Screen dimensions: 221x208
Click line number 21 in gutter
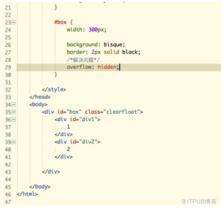click(8, 8)
